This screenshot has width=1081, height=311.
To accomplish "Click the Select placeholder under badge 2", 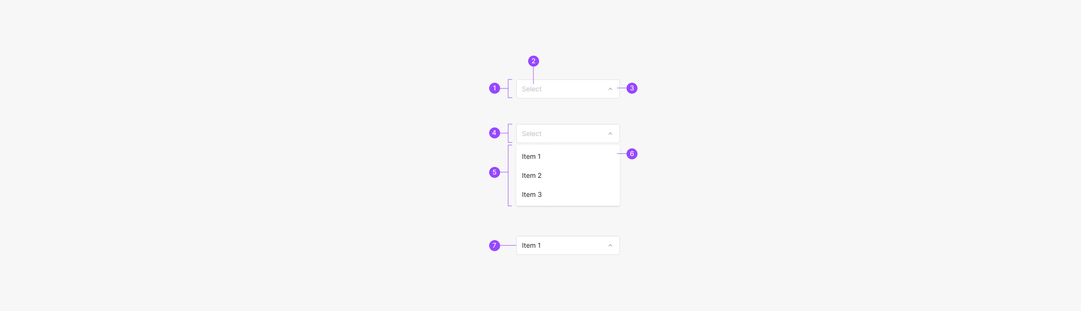I will [x=531, y=89].
